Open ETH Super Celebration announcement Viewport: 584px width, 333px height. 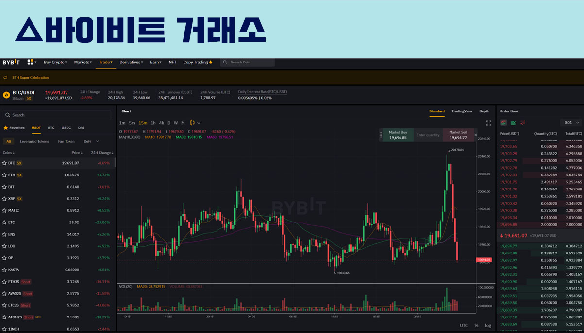31,78
